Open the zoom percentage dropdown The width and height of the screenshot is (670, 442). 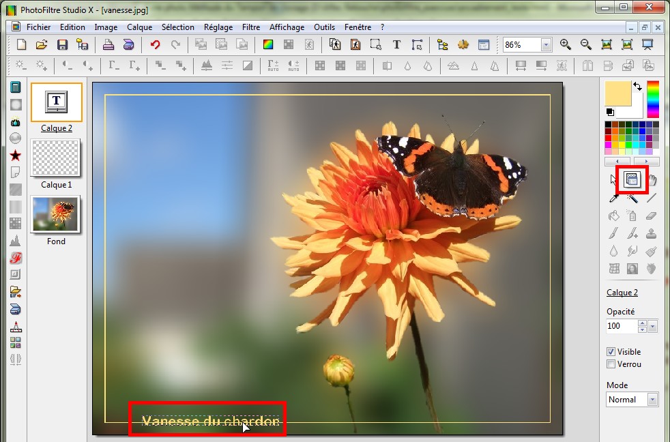(546, 45)
